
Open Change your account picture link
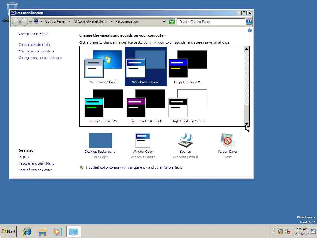click(x=40, y=57)
